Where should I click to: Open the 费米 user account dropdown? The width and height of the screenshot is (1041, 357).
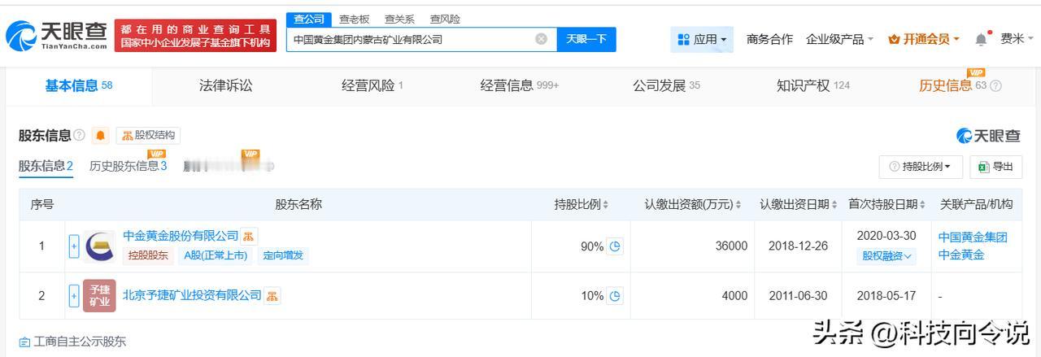coord(1017,39)
